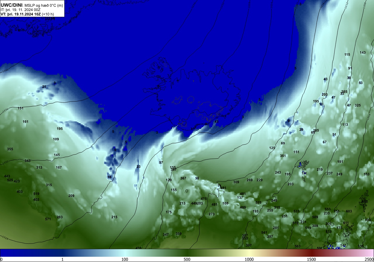
Task: Click the "1" tick on the color scale
Action: [63, 259]
